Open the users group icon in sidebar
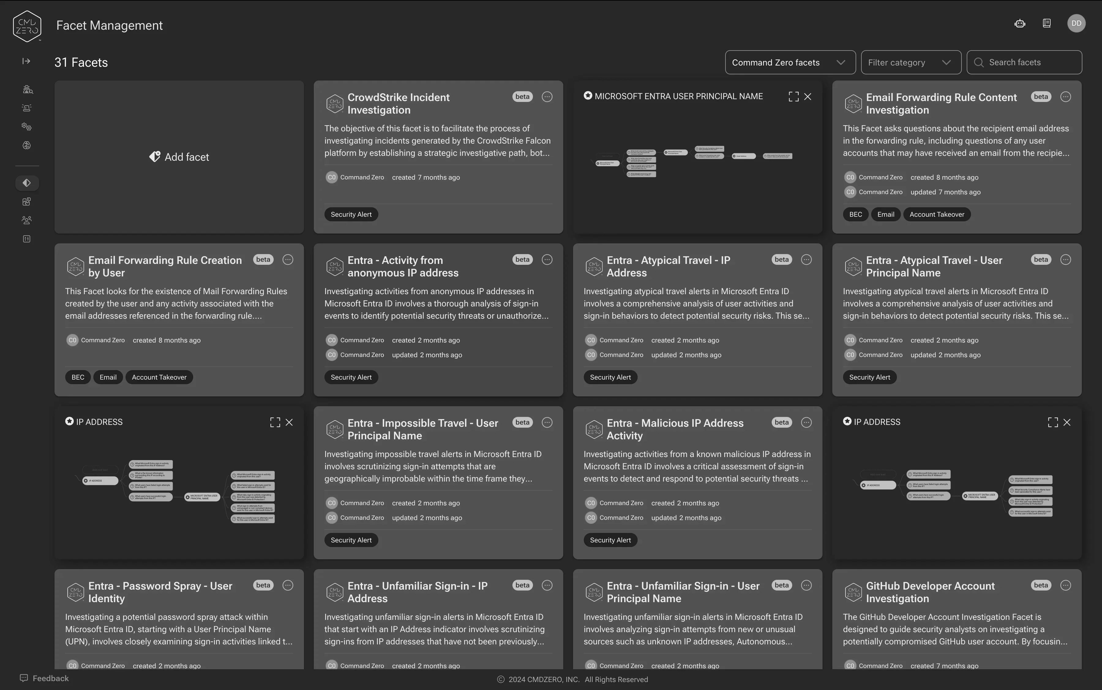 pos(27,220)
